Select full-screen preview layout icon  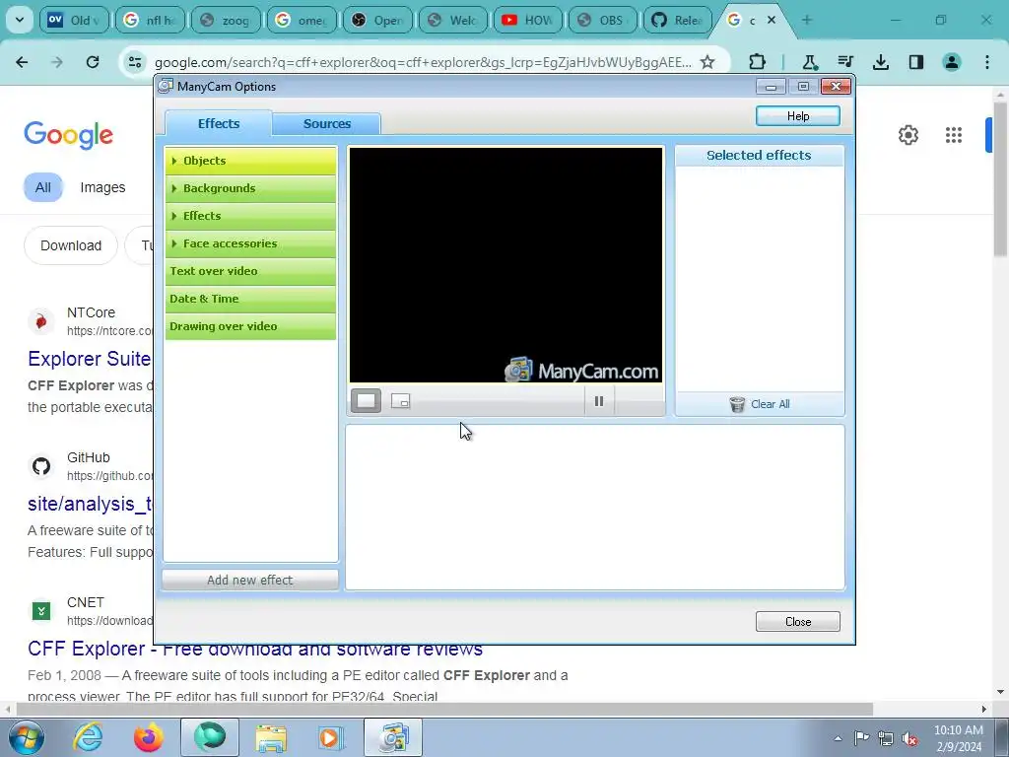click(366, 401)
